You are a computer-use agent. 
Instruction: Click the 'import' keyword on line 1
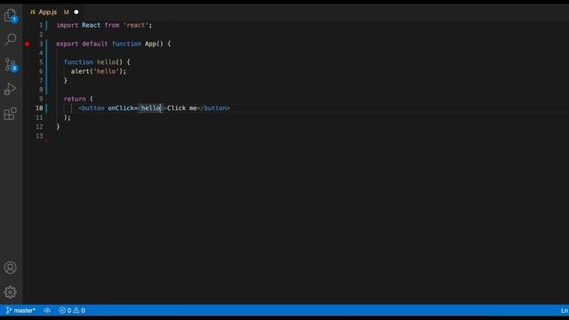tap(68, 26)
